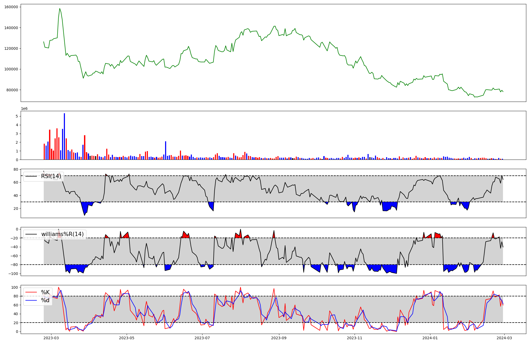Click the williams%R(14) legend label
This screenshot has height=344, width=530.
pyautogui.click(x=62, y=234)
